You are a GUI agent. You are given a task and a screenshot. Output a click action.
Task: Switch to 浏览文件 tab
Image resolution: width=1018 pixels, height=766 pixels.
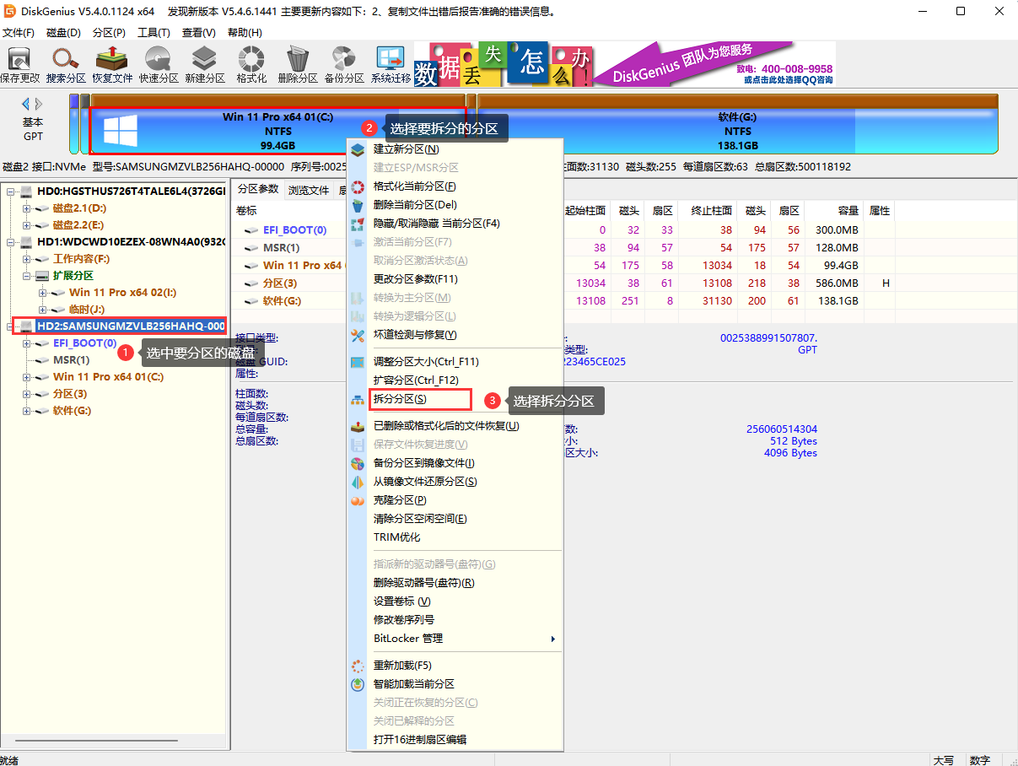click(309, 190)
